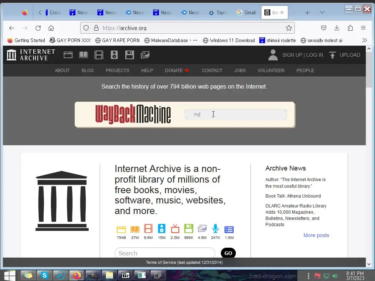Screen dimensions: 375x281
Task: Reload the current page
Action: 38,28
